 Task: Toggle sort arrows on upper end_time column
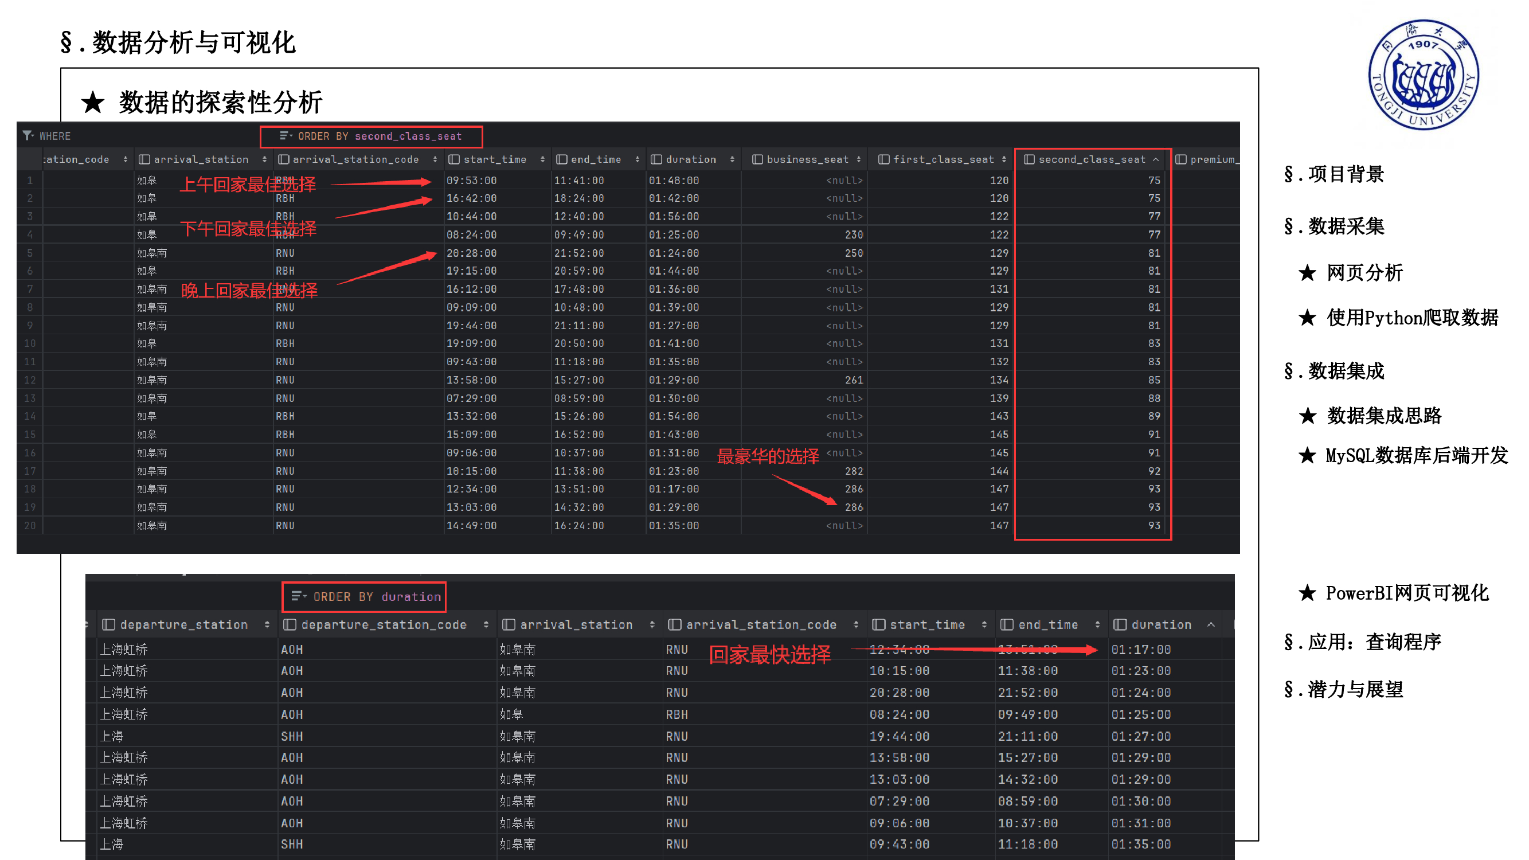pos(638,159)
